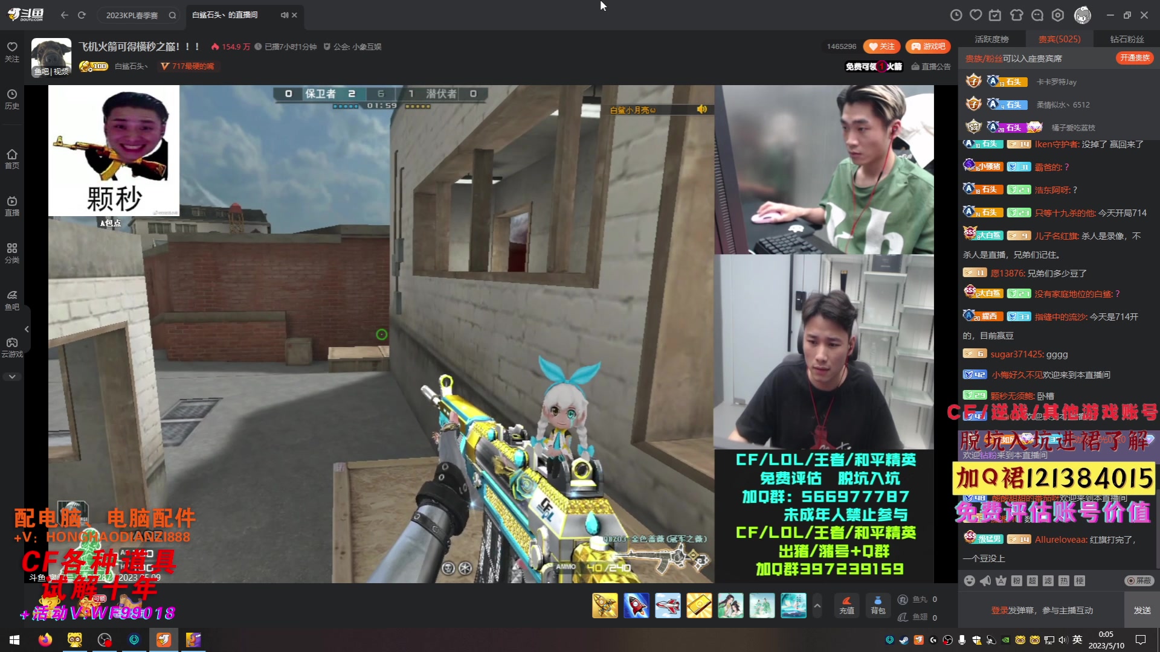1160x652 pixels.
Task: Send the gold bar gift
Action: (x=699, y=606)
